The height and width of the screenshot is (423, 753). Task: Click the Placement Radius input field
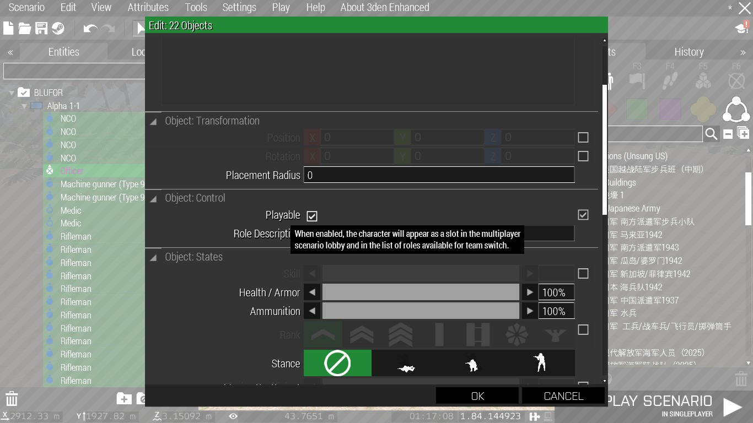click(x=439, y=175)
